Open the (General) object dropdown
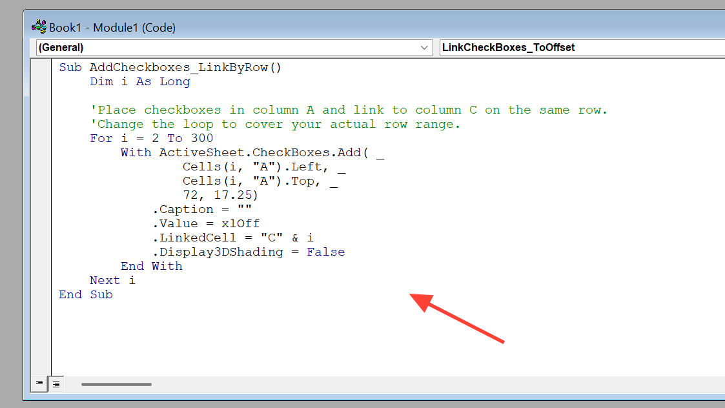The image size is (725, 408). [x=194, y=47]
